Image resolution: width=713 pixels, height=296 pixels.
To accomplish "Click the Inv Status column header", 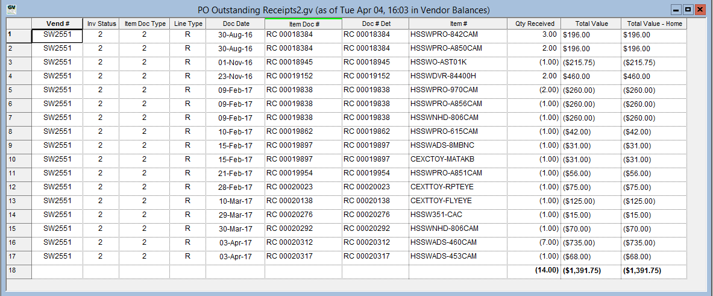I will 101,24.
